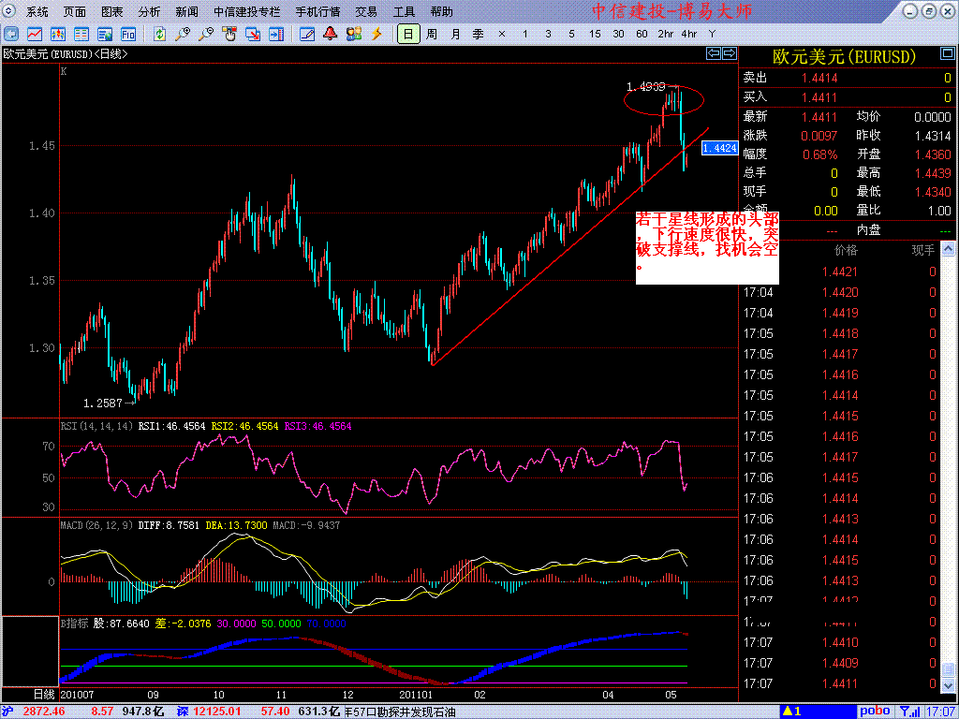Click the scrolling news ticker headline
The width and height of the screenshot is (959, 719).
pos(401,712)
